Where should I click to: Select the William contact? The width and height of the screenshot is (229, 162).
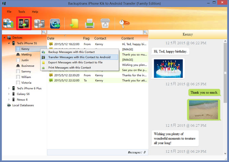tap(26, 77)
